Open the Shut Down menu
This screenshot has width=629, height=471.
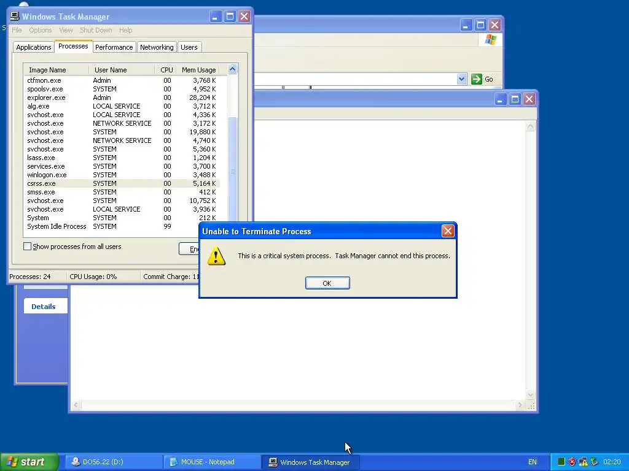tap(96, 30)
